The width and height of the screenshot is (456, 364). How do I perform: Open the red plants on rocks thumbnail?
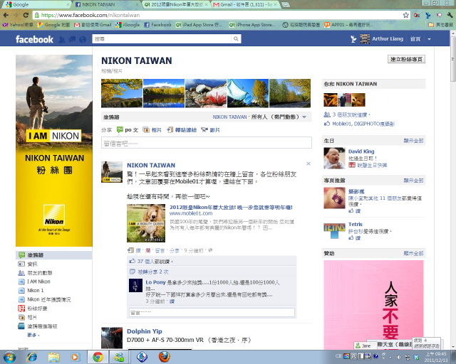(206, 93)
